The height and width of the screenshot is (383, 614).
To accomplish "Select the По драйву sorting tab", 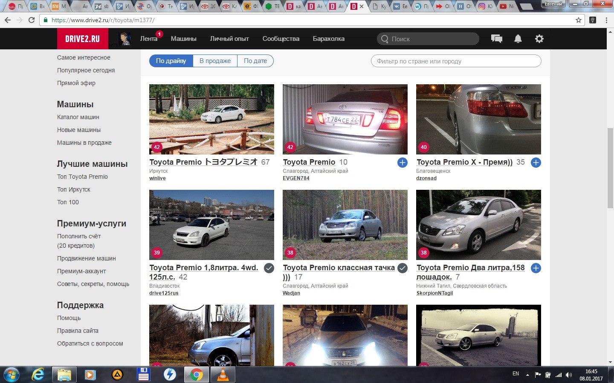I will coord(171,61).
